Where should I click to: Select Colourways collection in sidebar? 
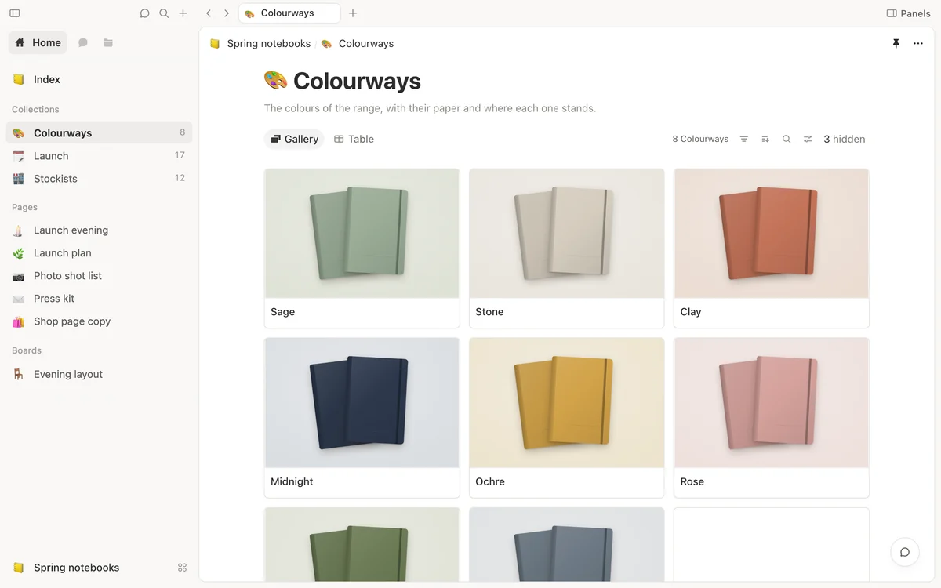point(99,132)
